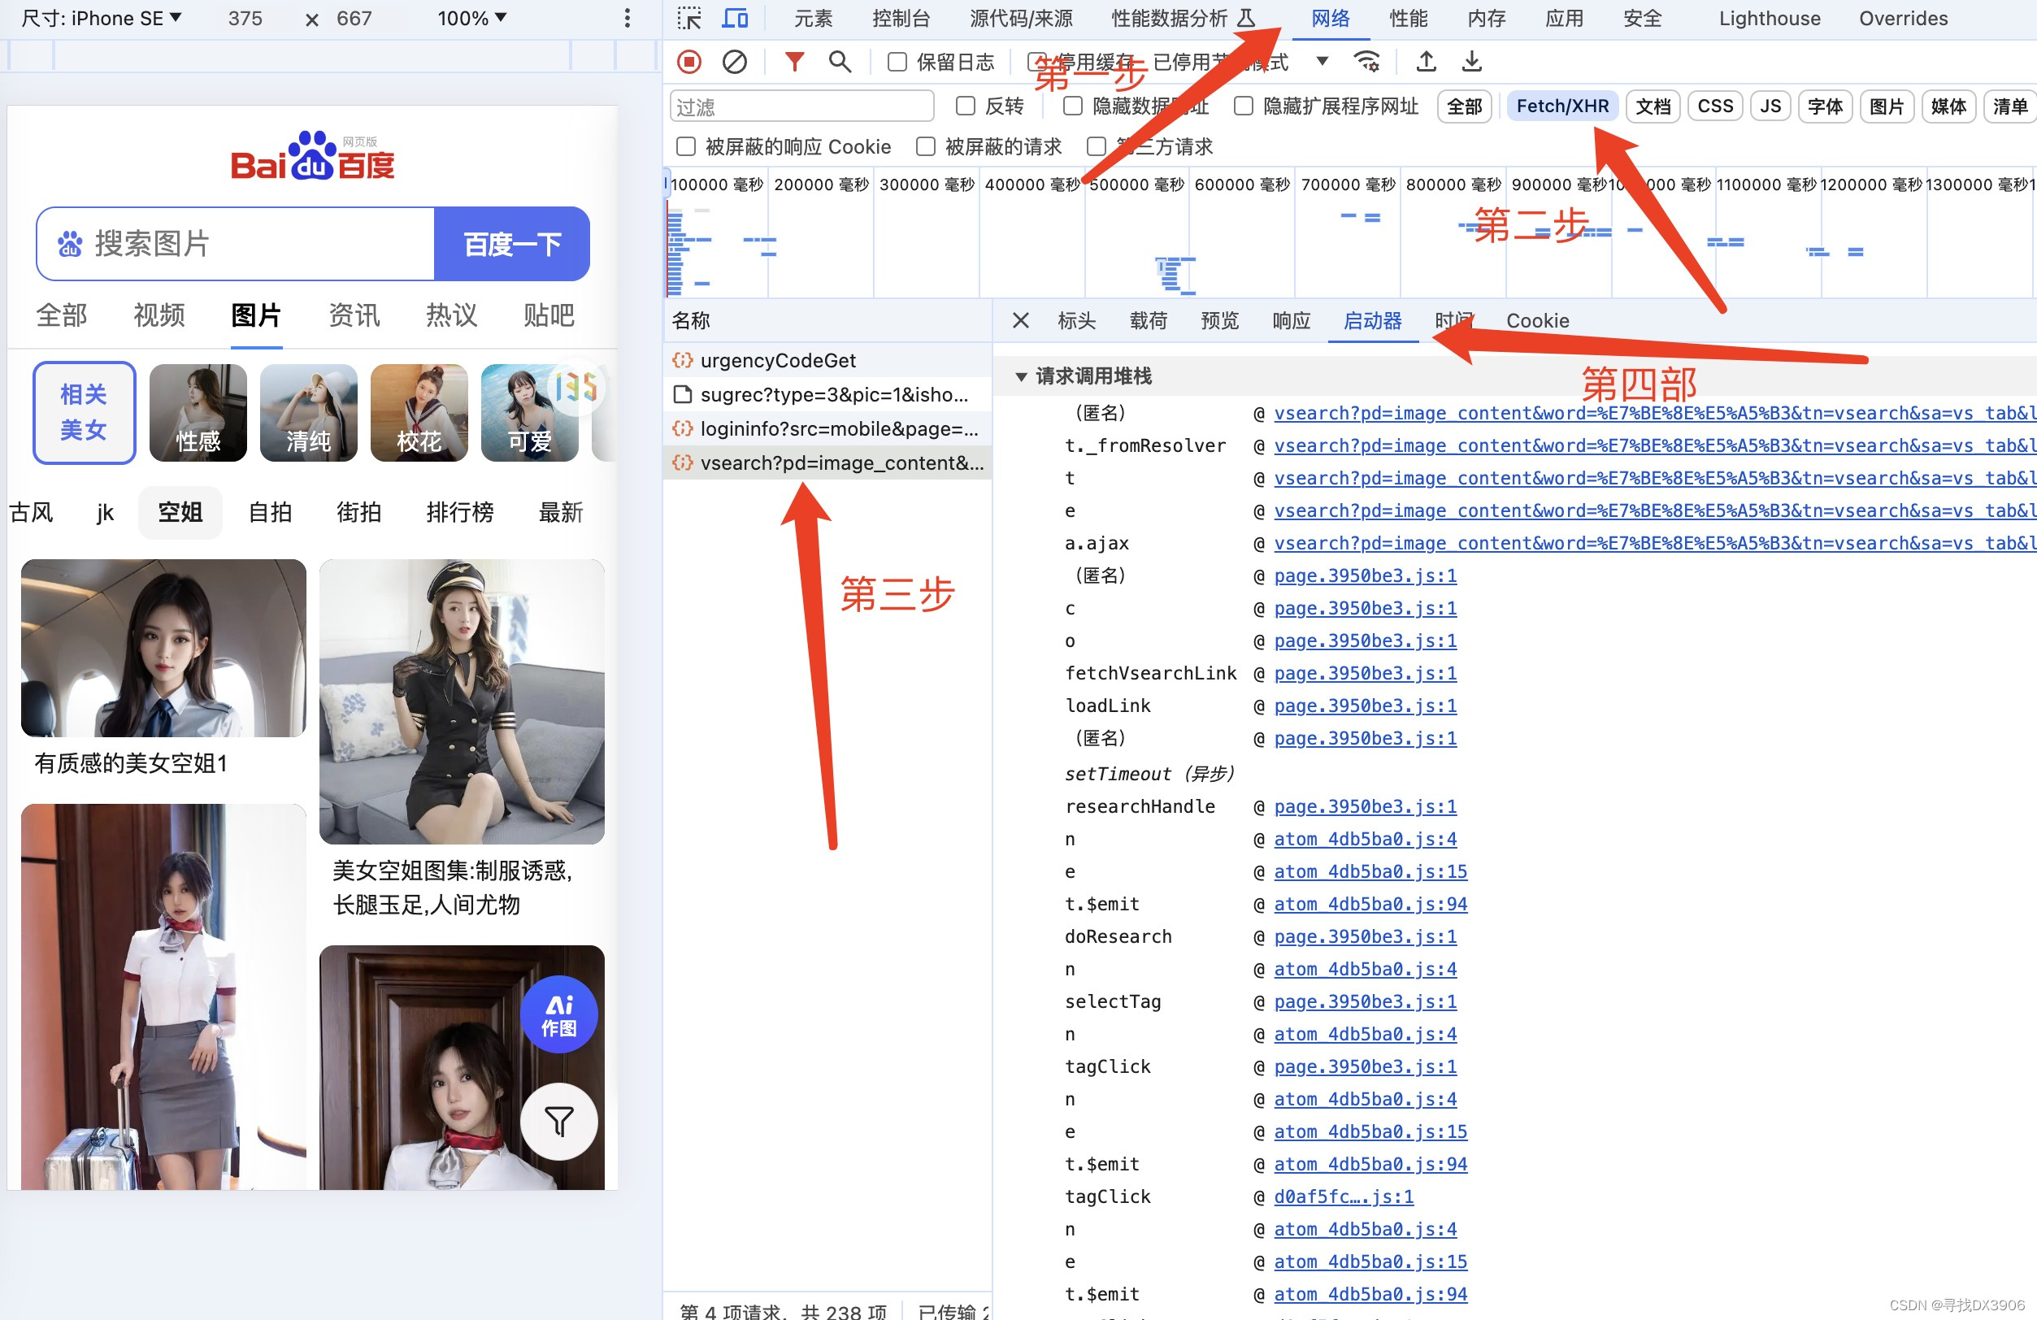The width and height of the screenshot is (2037, 1320).
Task: Enable 被屏蔽的响应 Cookie checkbox
Action: [x=686, y=147]
